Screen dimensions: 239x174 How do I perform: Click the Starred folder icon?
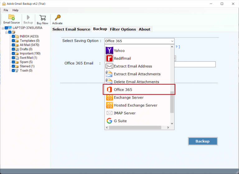pos(17,66)
